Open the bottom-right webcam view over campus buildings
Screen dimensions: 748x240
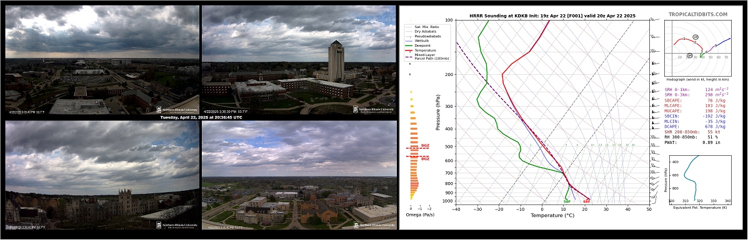(299, 175)
